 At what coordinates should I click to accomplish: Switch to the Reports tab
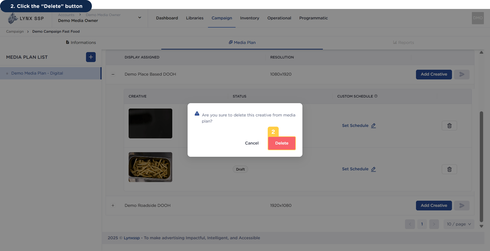pyautogui.click(x=403, y=42)
